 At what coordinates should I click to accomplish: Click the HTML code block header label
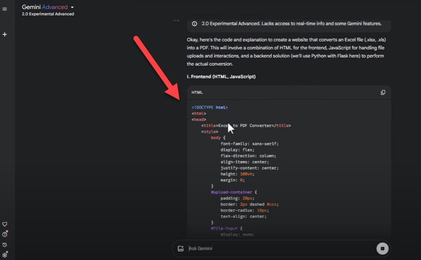[197, 92]
